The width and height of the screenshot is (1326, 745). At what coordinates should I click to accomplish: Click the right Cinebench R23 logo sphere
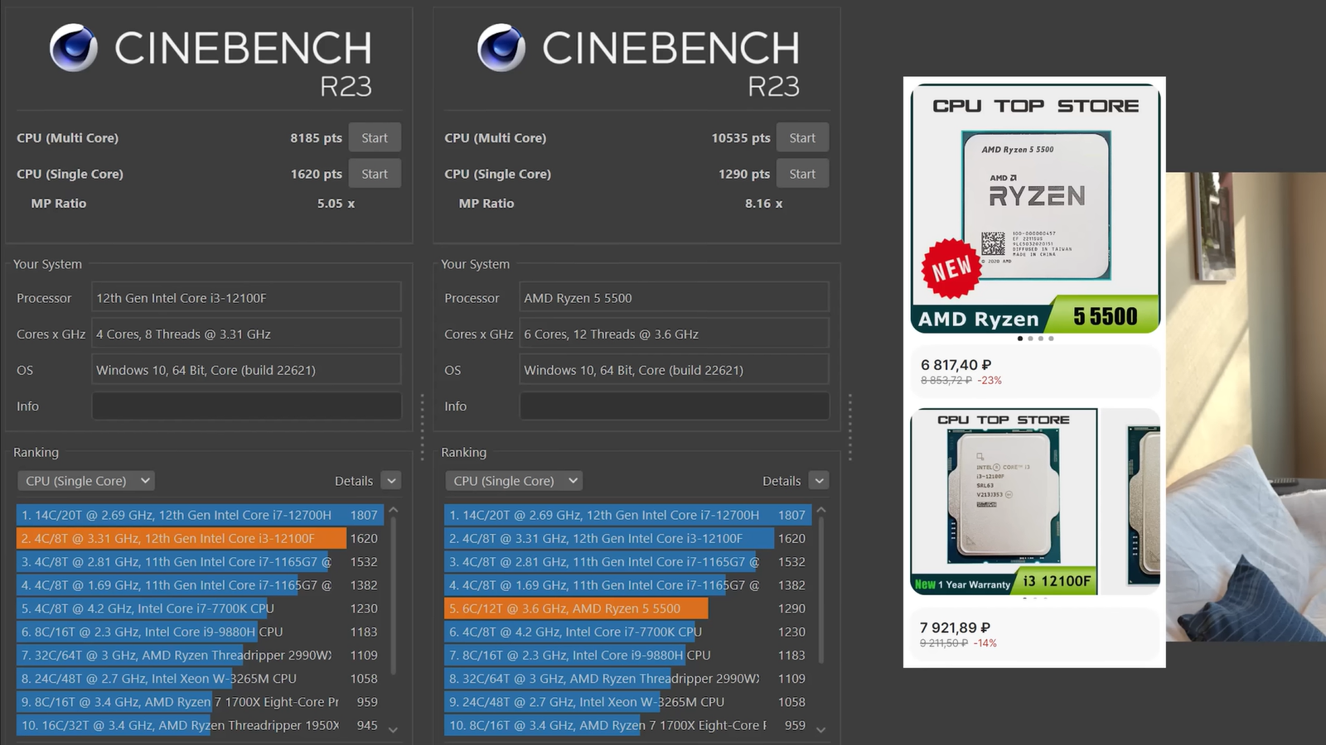(x=501, y=48)
